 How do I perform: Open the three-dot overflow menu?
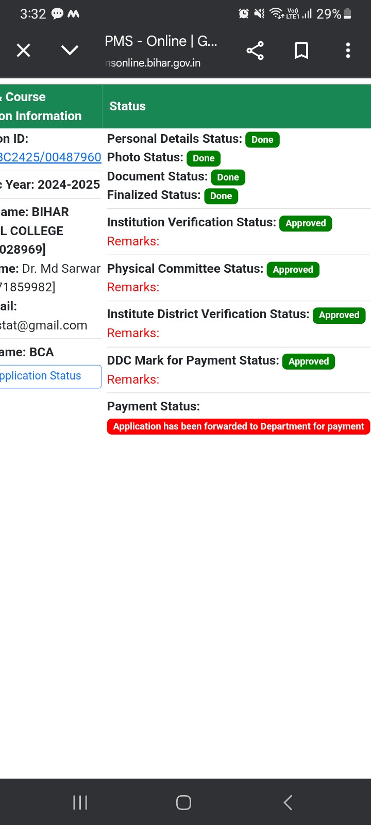[x=348, y=51]
